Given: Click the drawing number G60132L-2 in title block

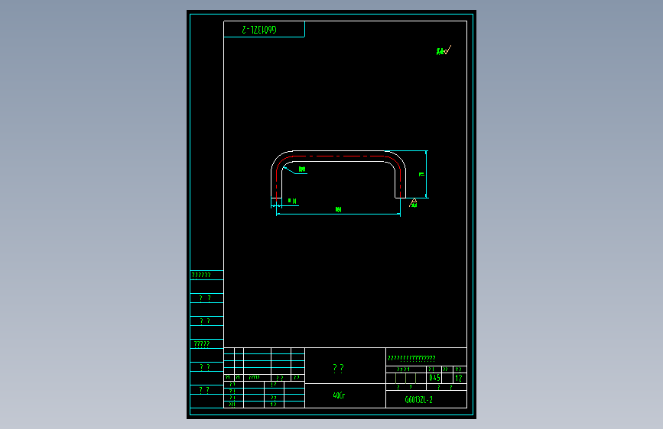Looking at the screenshot, I should pos(418,399).
